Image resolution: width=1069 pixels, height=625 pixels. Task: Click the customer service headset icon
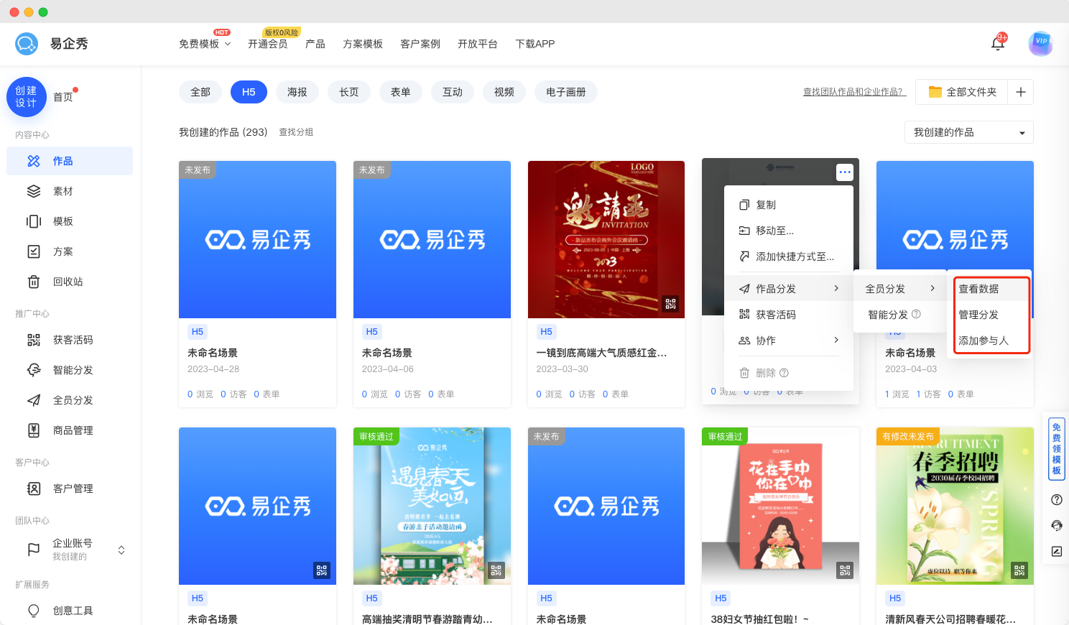click(1056, 526)
